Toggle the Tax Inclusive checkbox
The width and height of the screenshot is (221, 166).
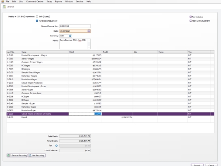[x=191, y=17]
